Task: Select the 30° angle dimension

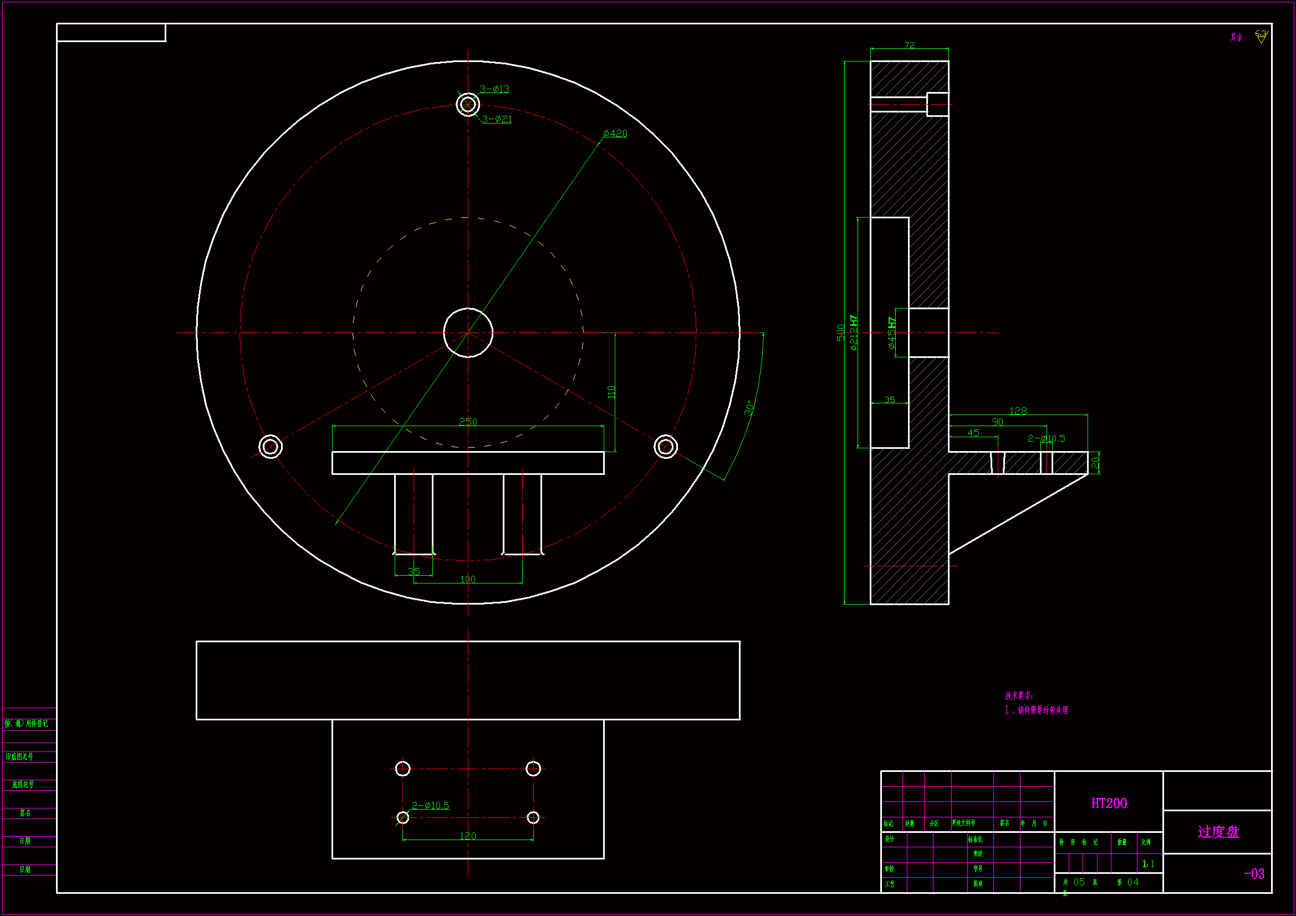Action: (x=749, y=408)
